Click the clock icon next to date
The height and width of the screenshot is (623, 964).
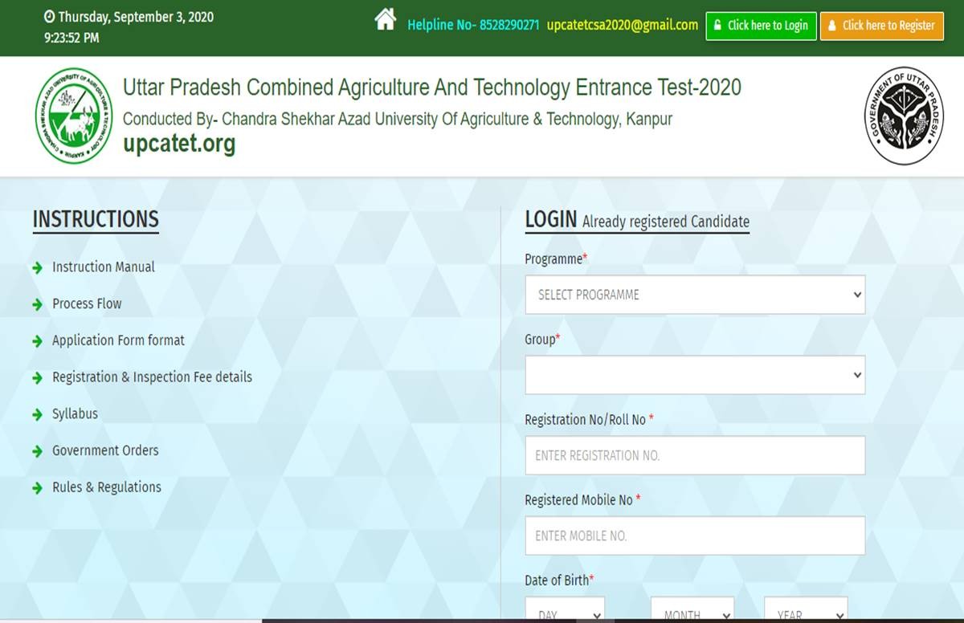pyautogui.click(x=49, y=17)
